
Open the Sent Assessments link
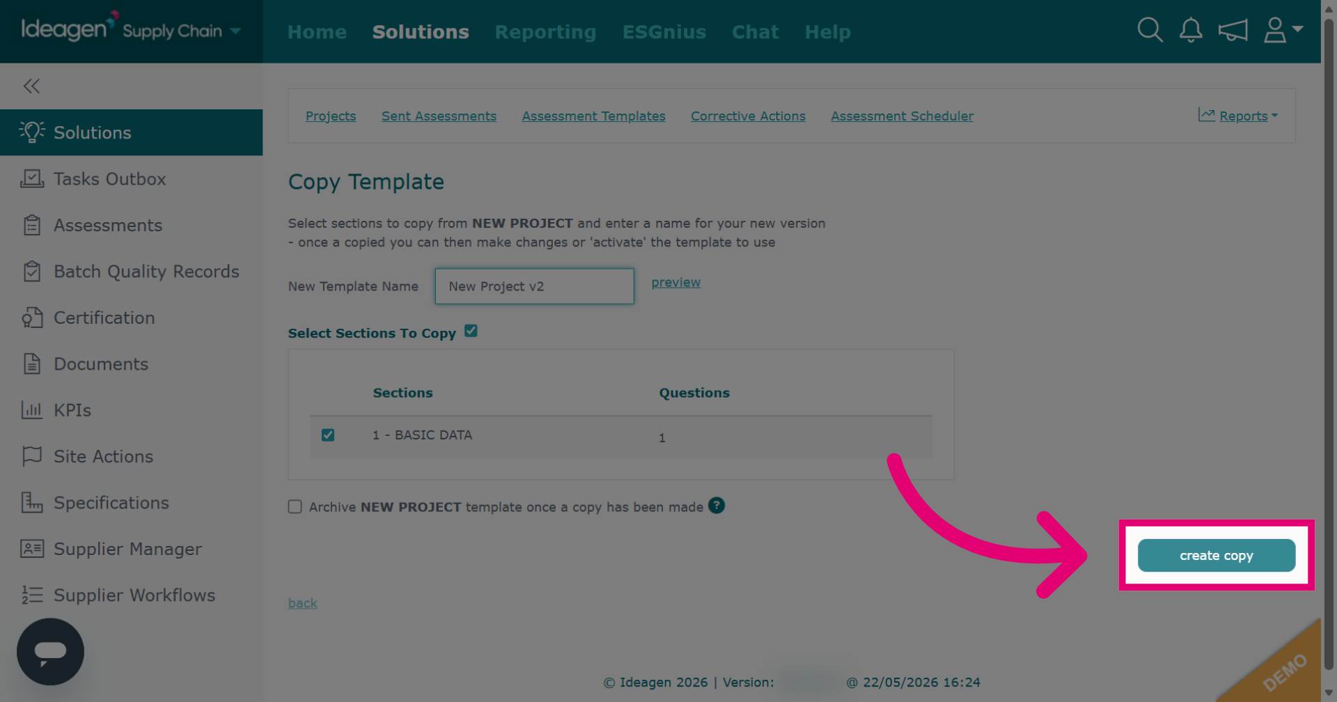tap(439, 116)
